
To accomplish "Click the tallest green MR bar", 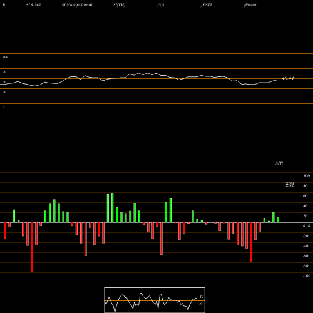I will click(x=113, y=208).
